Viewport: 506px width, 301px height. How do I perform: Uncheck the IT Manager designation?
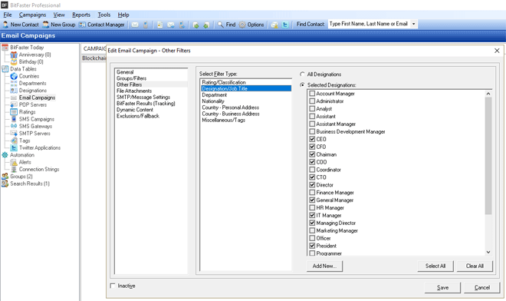pyautogui.click(x=312, y=215)
